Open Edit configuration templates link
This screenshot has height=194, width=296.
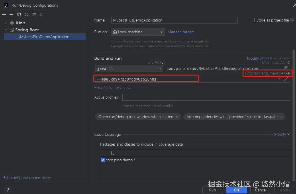pos(28,178)
